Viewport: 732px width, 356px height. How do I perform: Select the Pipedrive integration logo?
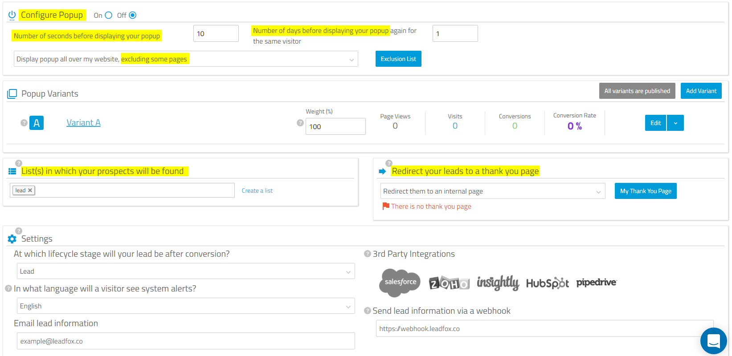(x=597, y=283)
